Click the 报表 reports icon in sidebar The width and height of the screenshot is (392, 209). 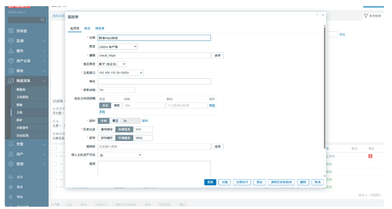11,71
